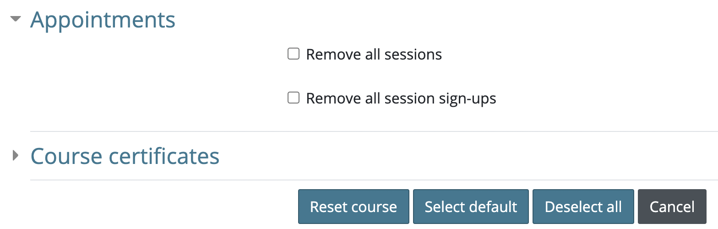
Task: Cancel the course reset form
Action: [x=672, y=207]
